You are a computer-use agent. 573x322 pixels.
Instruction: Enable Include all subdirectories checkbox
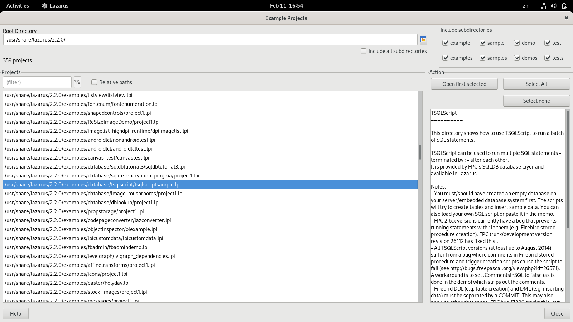363,51
